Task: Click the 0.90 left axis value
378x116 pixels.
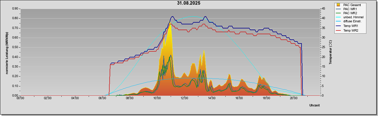Action: click(15, 9)
